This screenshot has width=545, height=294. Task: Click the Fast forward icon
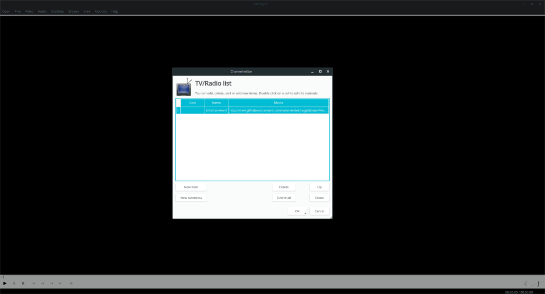click(51, 283)
